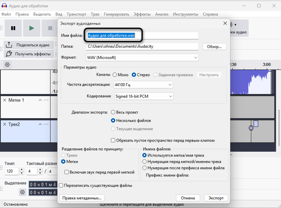The width and height of the screenshot is (281, 208).
Task: Click the selection end time display
Action: (x=43, y=192)
